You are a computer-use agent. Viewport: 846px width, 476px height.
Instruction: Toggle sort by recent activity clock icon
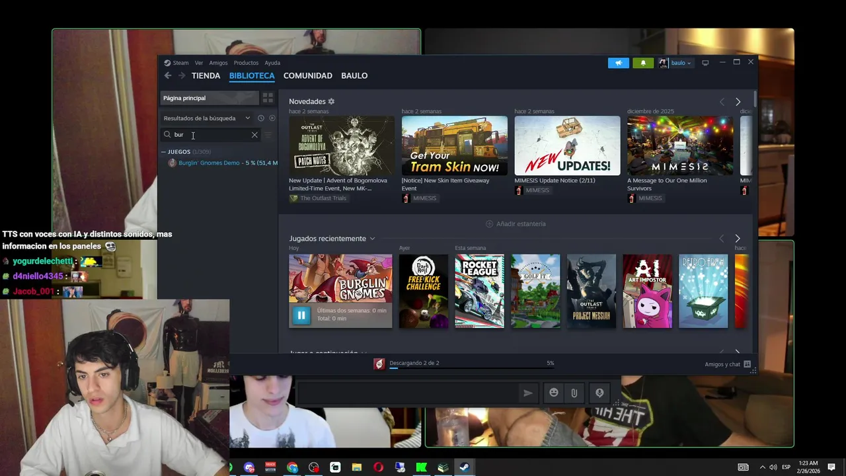coord(261,118)
